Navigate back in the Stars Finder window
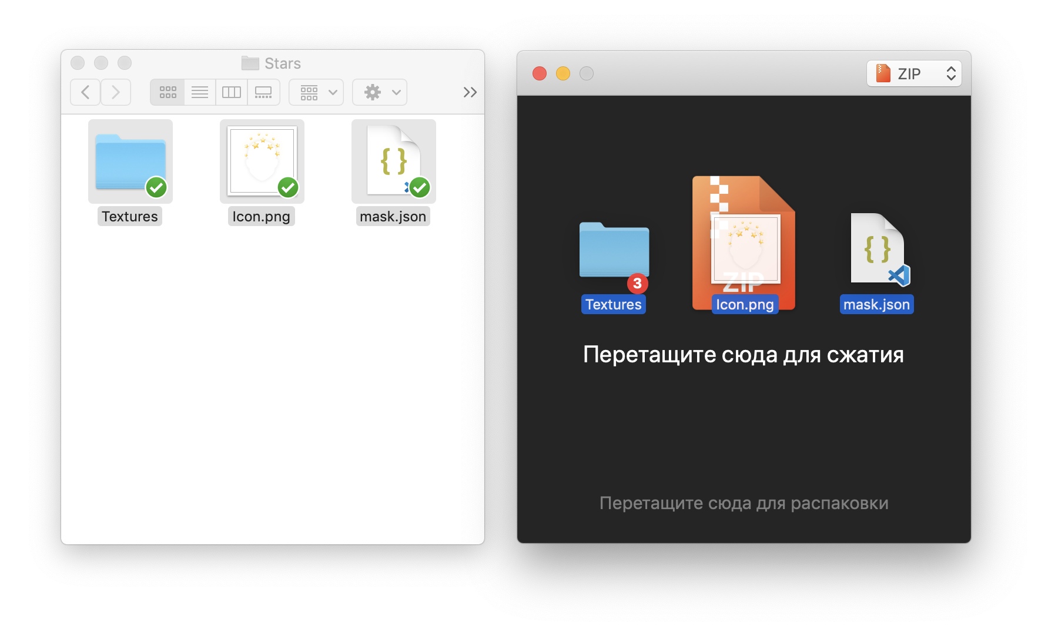This screenshot has height=643, width=1038. pos(85,92)
